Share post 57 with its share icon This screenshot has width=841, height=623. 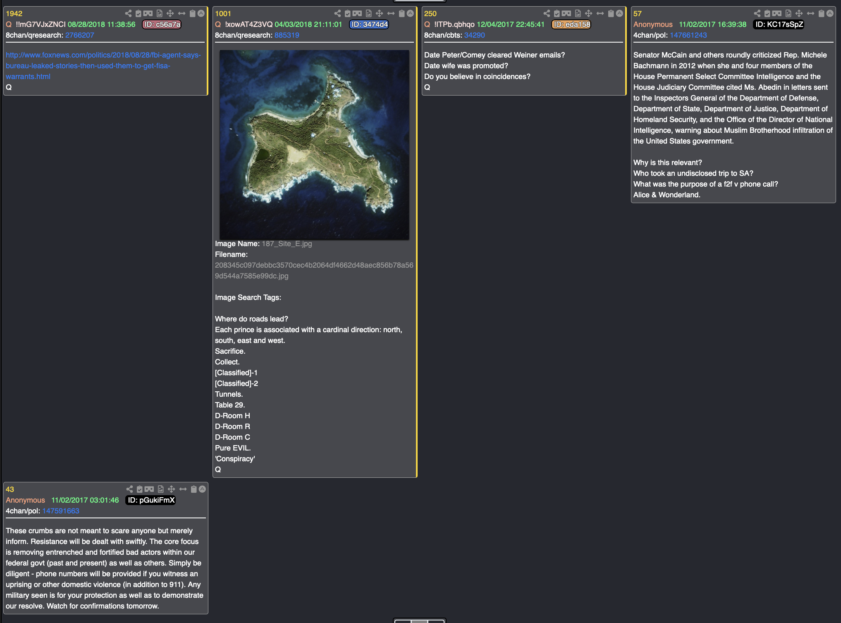(757, 13)
